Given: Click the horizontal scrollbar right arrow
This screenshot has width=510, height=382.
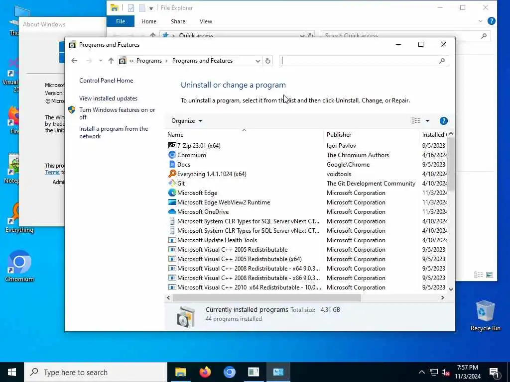Looking at the screenshot, I should pyautogui.click(x=442, y=297).
